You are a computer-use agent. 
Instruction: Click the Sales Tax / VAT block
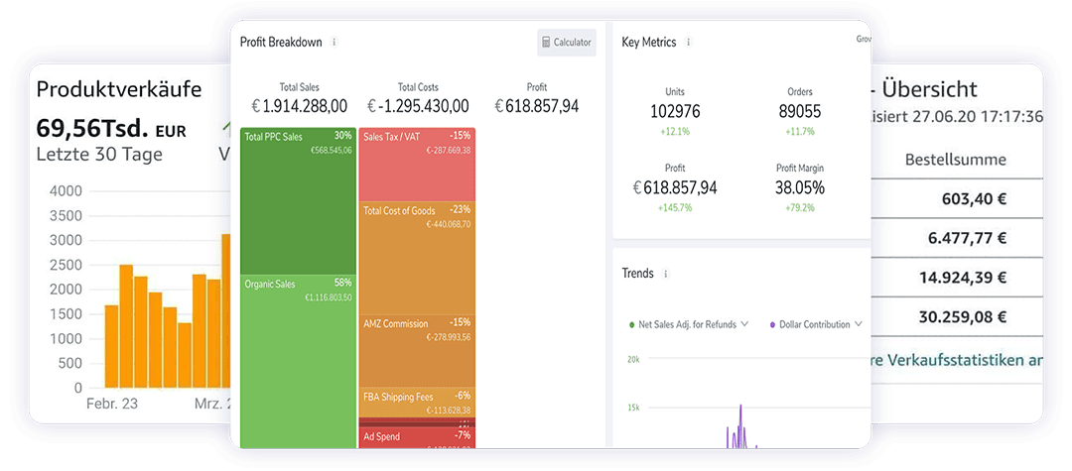(x=416, y=164)
